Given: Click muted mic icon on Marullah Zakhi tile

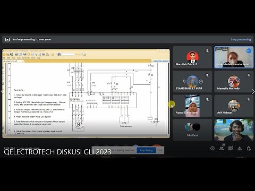Looking at the screenshot, I should pos(207,51).
